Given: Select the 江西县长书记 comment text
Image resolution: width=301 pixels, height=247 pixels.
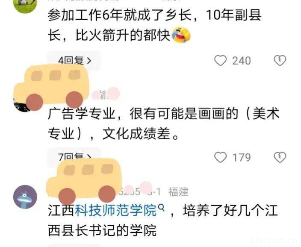Looking at the screenshot, I should click(x=163, y=221).
